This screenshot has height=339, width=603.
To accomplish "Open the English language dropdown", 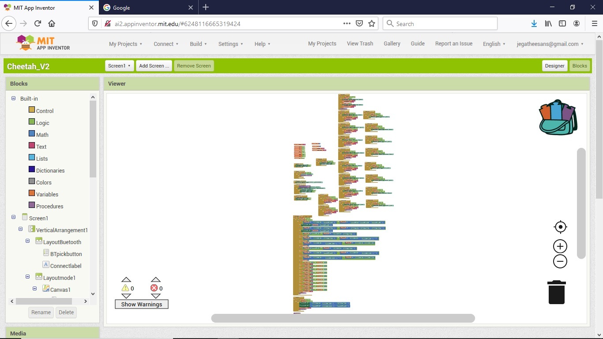I will [x=494, y=44].
